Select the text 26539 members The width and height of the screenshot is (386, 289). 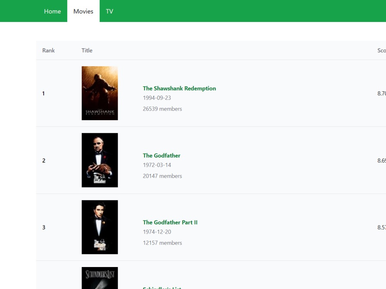point(162,109)
